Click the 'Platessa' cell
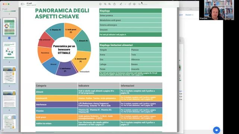Screen dimensions: 239x134 [x=146, y=50]
